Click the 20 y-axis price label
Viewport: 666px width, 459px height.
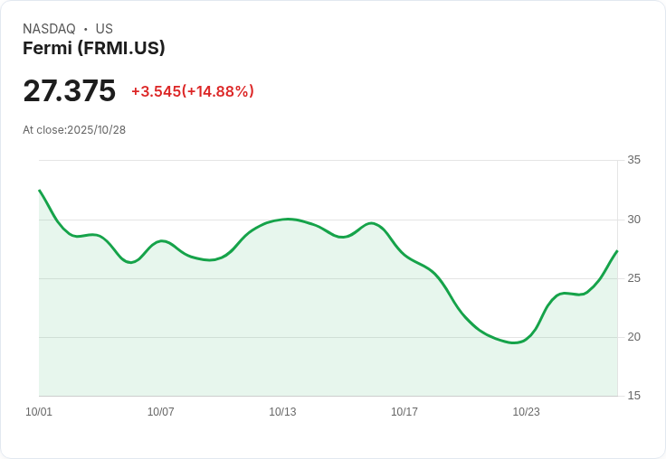pyautogui.click(x=633, y=337)
